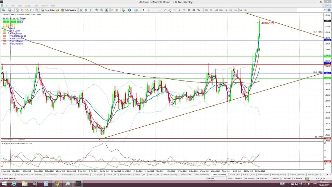Select the Cursor arrow tool
Image resolution: width=332 pixels, height=187 pixels.
(144, 10)
